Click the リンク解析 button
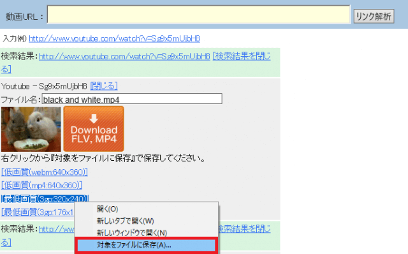This screenshot has width=408, height=254. [374, 17]
